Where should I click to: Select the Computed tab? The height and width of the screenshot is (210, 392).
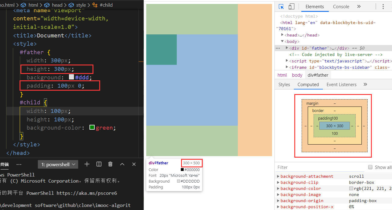(308, 85)
